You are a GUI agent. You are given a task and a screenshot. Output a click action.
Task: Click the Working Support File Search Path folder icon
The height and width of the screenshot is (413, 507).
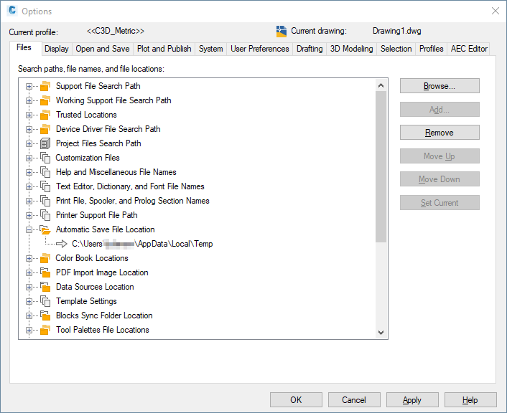click(45, 100)
